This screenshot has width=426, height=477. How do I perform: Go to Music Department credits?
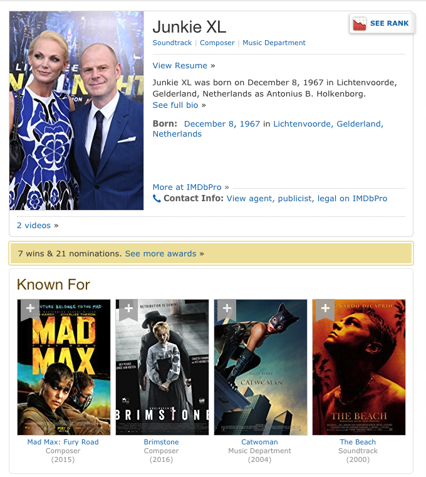(x=274, y=43)
